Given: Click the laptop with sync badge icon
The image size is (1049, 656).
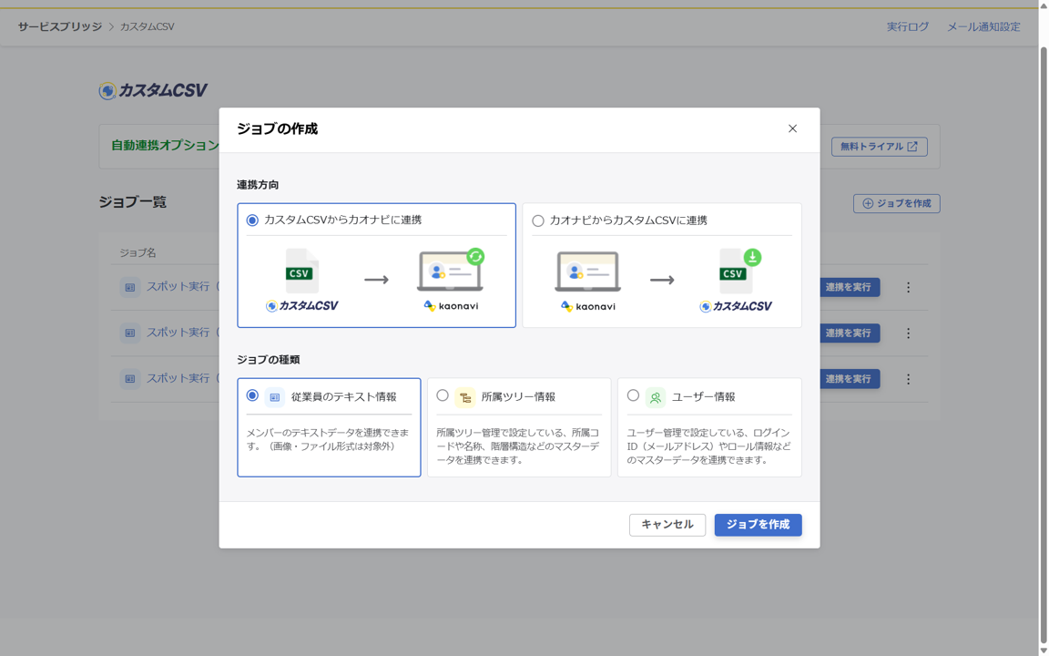Looking at the screenshot, I should pos(450,271).
